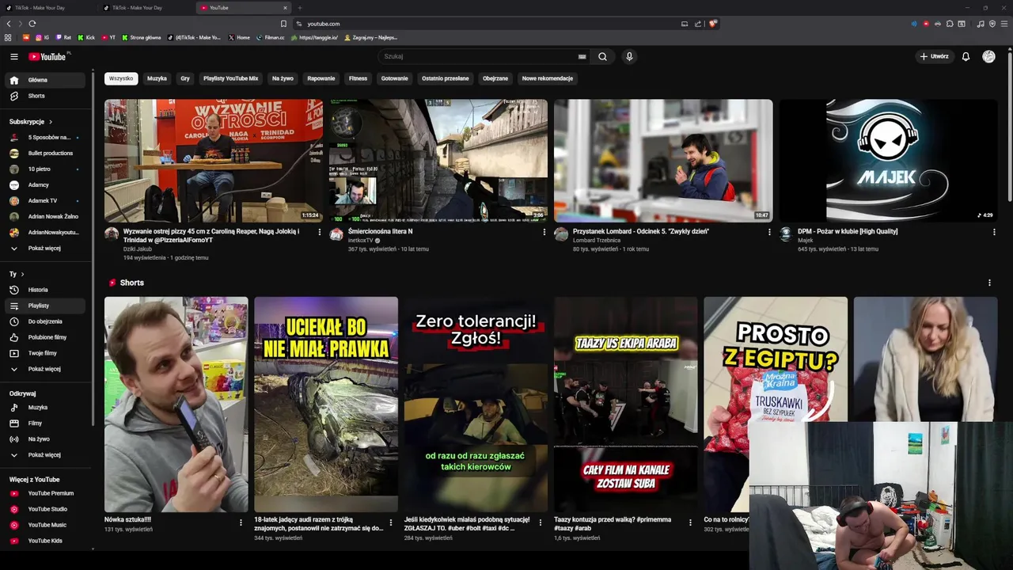Screen dimensions: 1013x570
Task: Select the Obejrzane filter chip
Action: coord(495,78)
